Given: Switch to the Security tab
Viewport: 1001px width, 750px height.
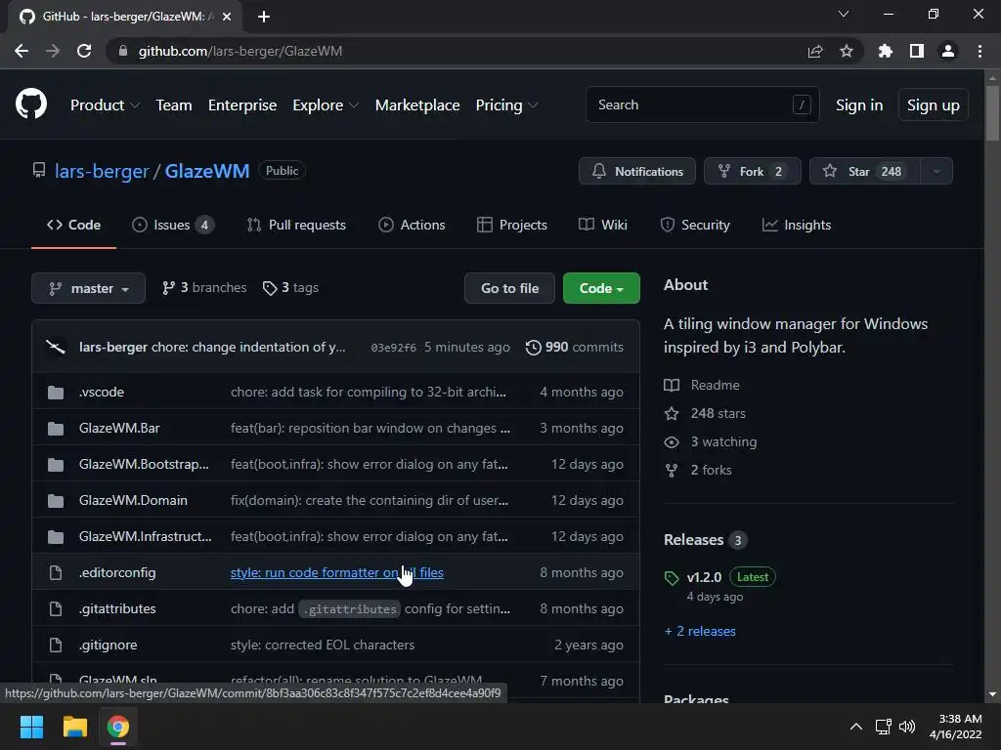Looking at the screenshot, I should coord(695,226).
